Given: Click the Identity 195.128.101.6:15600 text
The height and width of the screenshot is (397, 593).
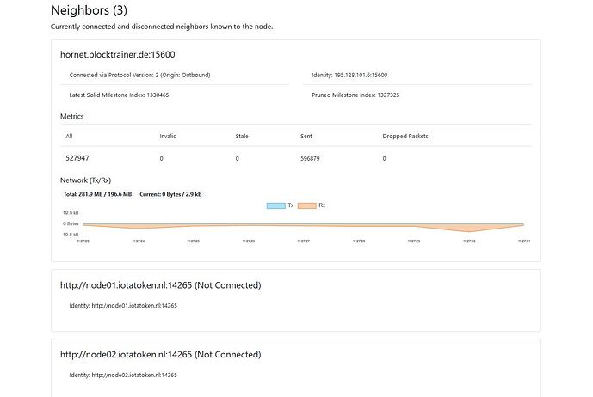Looking at the screenshot, I should pyautogui.click(x=349, y=75).
